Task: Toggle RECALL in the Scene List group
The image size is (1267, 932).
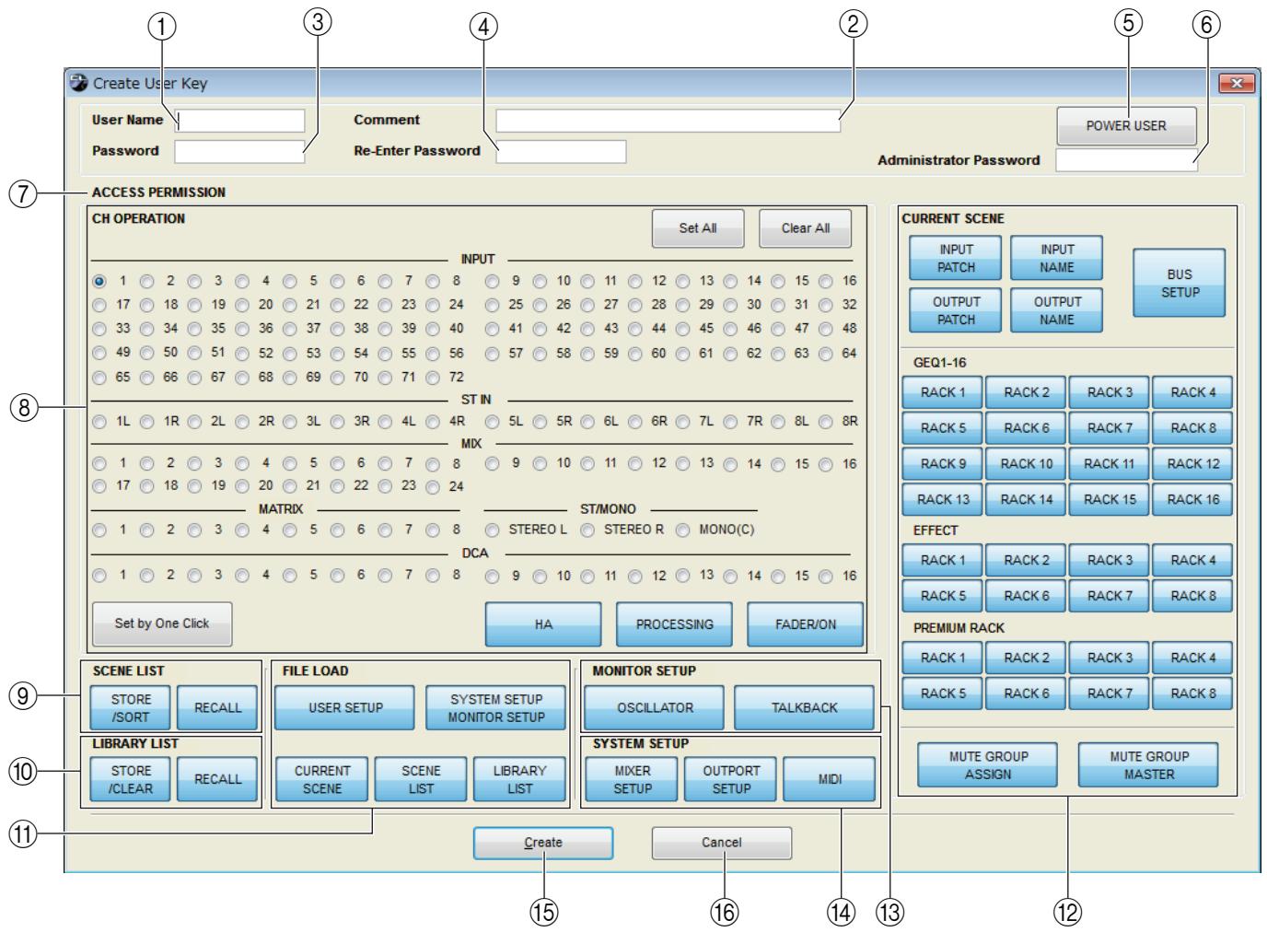Action: pyautogui.click(x=217, y=708)
